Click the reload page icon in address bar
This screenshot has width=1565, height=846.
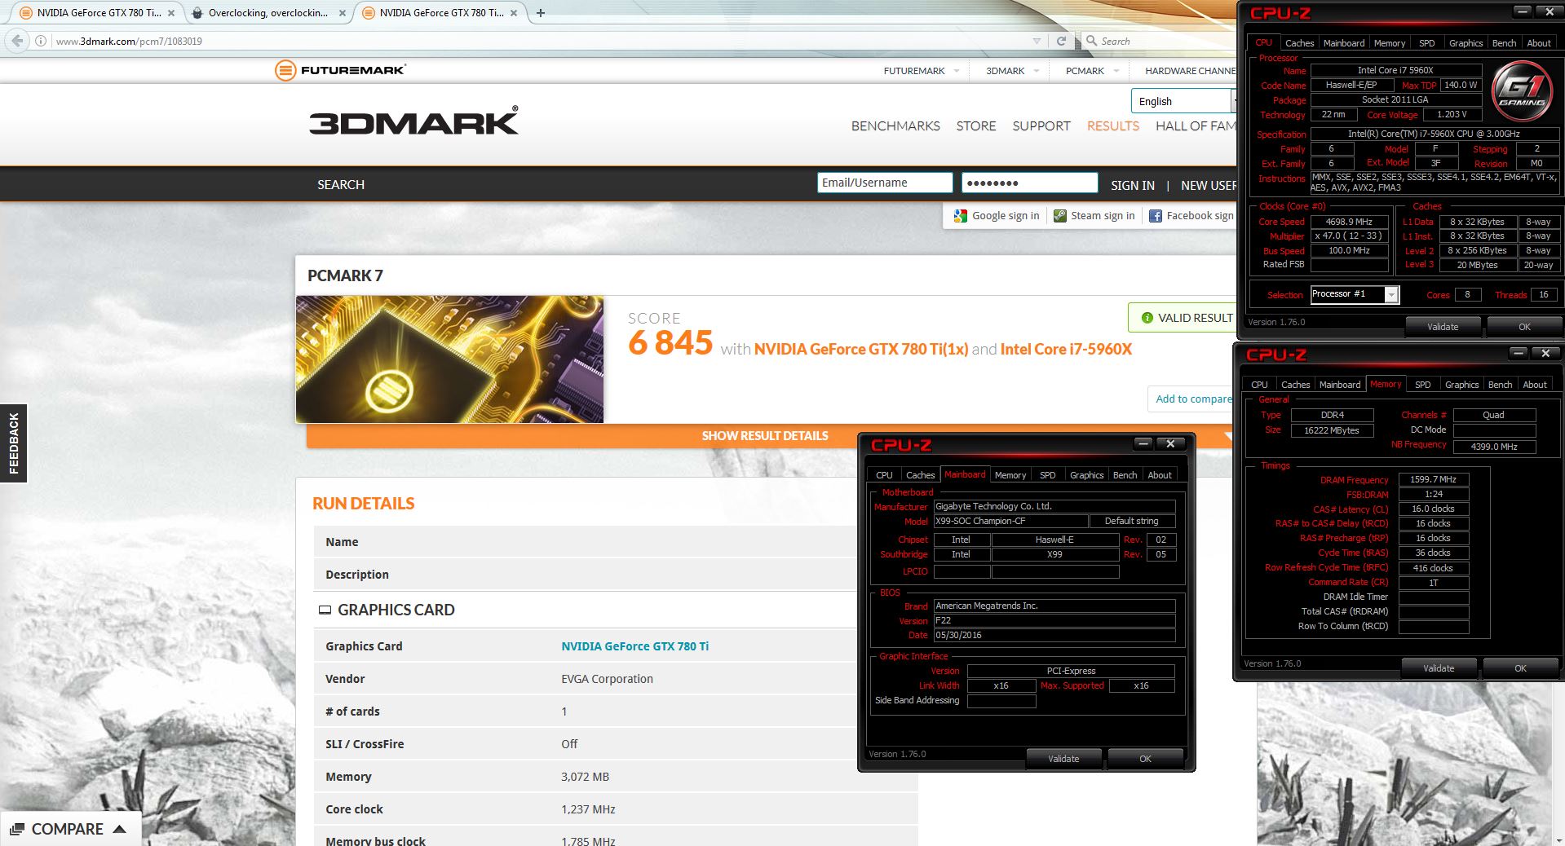tap(1061, 41)
